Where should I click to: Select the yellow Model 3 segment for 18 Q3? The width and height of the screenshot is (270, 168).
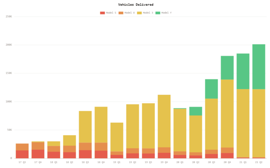pos(85,127)
